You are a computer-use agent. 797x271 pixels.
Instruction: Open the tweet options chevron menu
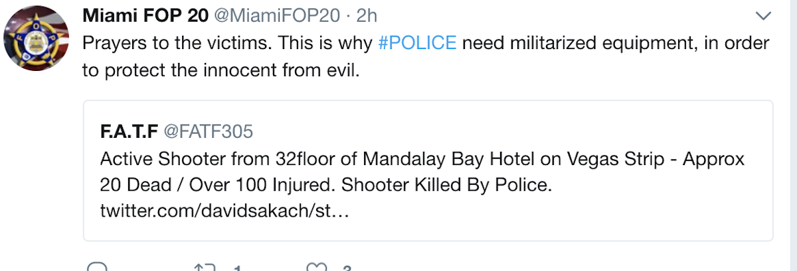pos(764,15)
